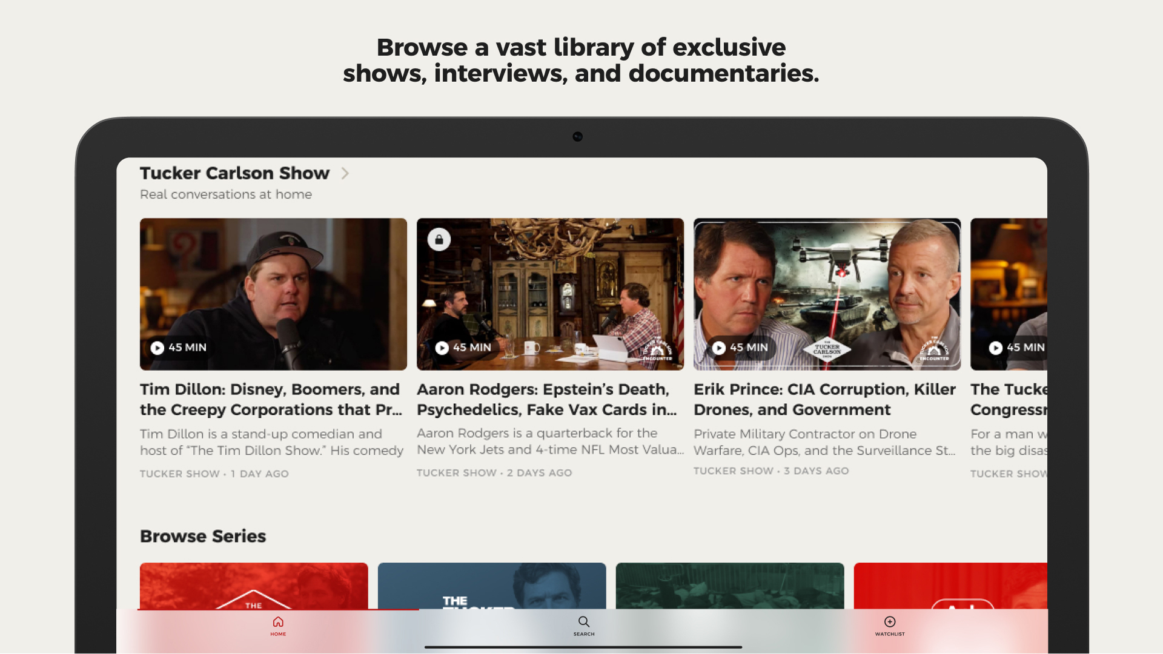The height and width of the screenshot is (654, 1163).
Task: Click the Browse Series section heading
Action: tap(203, 536)
